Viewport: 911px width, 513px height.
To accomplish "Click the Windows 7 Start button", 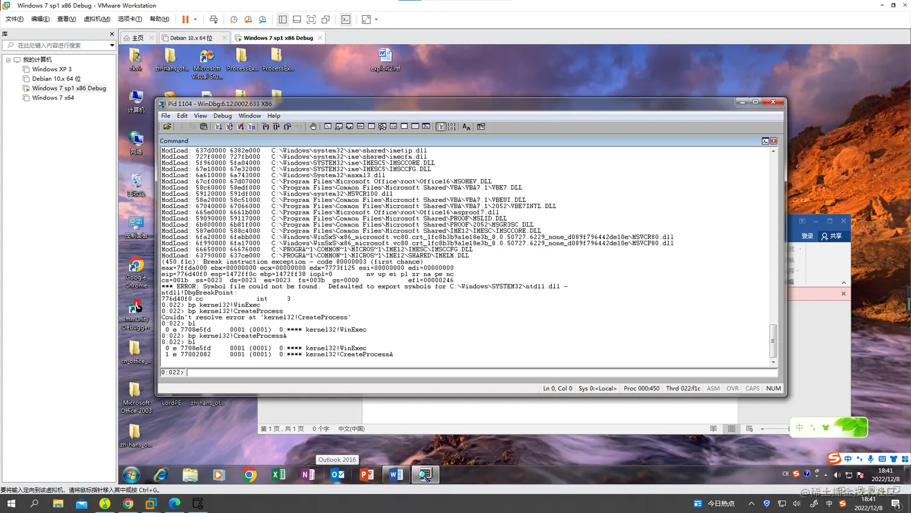I will pos(131,475).
